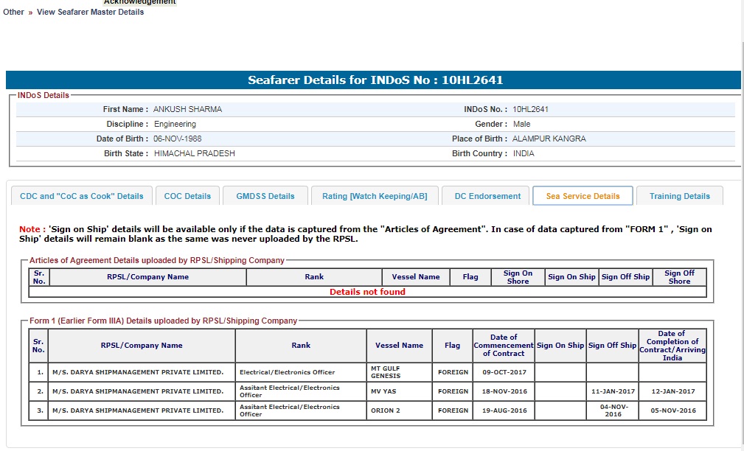Click the "Other" breadcrumb link
The height and width of the screenshot is (451, 744).
tap(13, 12)
